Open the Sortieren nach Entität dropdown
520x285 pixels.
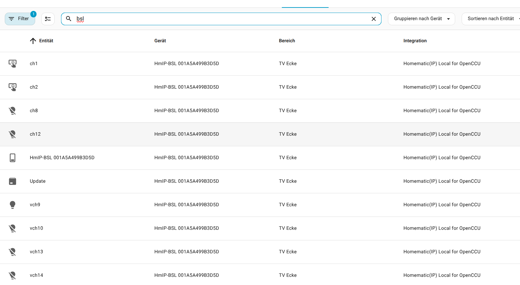491,19
